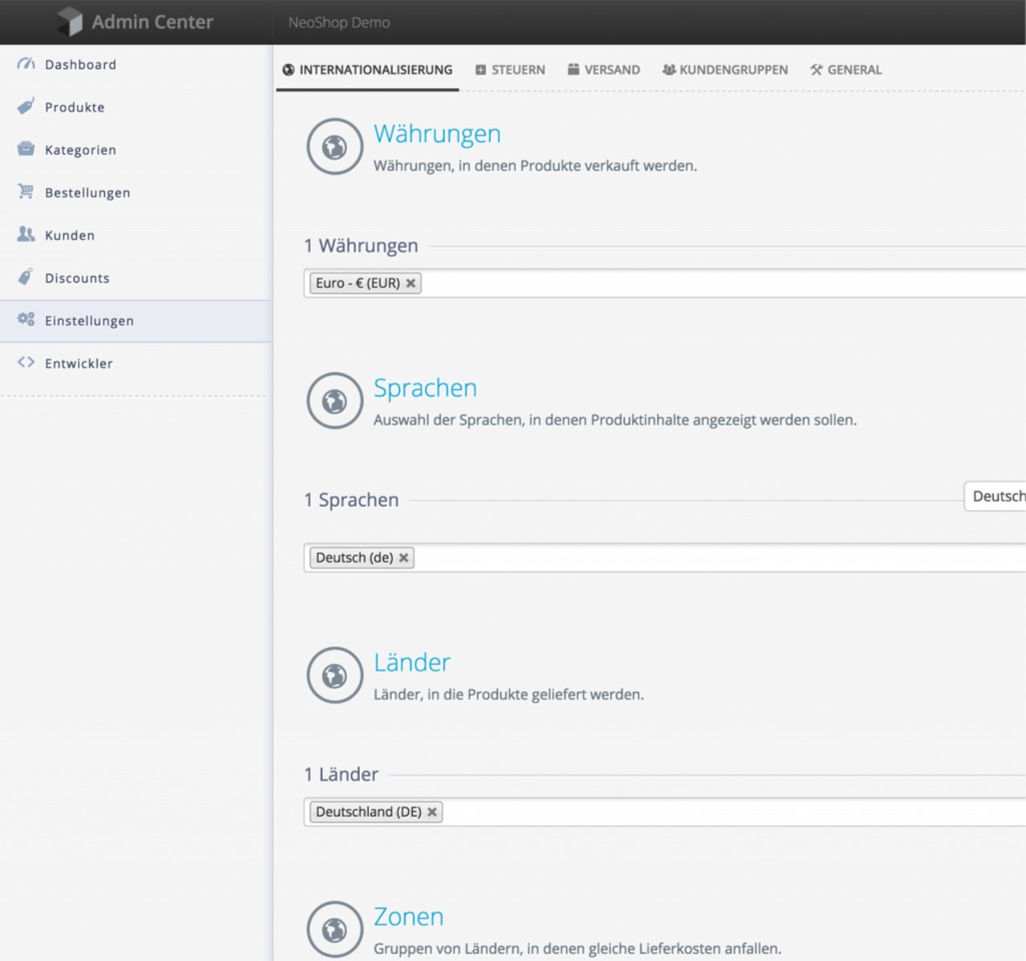Remove Deutschland (DE) country tag
The image size is (1026, 961).
(x=432, y=812)
